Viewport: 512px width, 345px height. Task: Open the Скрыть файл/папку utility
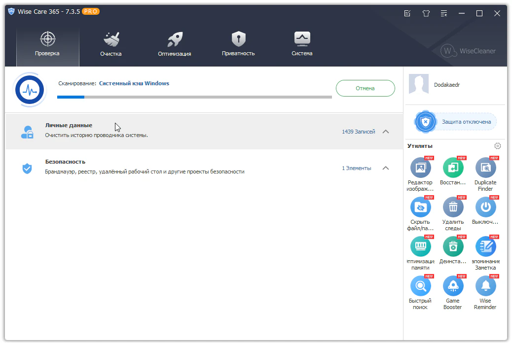420,207
